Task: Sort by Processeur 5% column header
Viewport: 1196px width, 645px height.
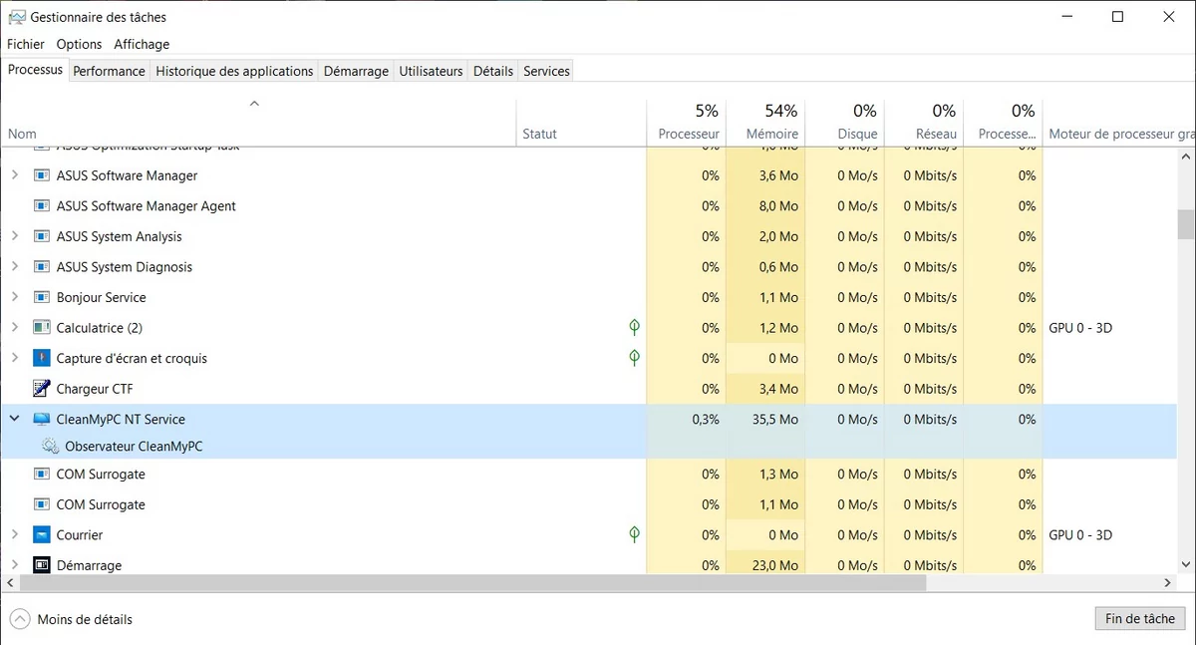Action: 686,122
